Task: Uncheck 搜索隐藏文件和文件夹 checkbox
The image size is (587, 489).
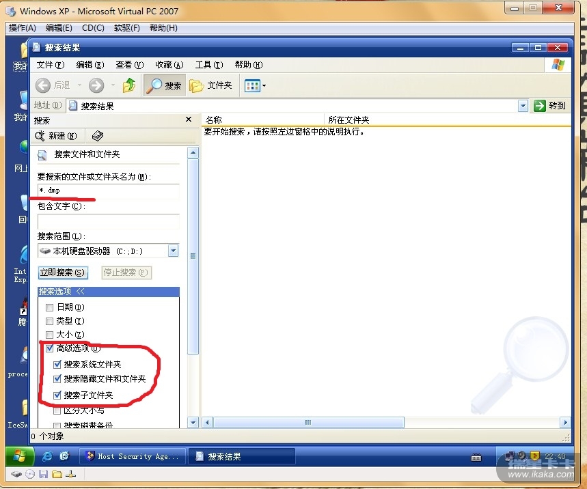Action: click(x=57, y=379)
